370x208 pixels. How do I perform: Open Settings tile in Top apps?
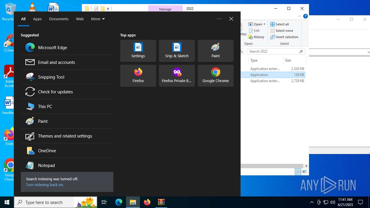(138, 51)
